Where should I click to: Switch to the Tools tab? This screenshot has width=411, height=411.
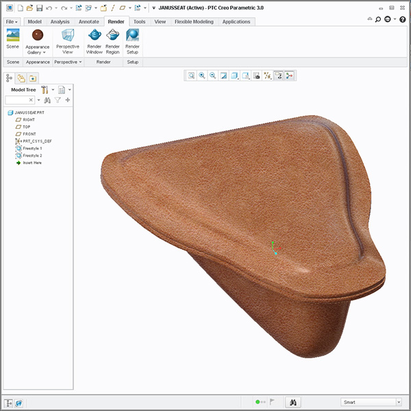tap(140, 22)
